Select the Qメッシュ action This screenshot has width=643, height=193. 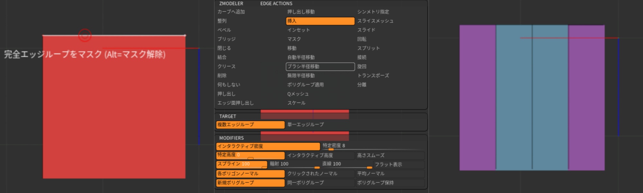click(298, 94)
